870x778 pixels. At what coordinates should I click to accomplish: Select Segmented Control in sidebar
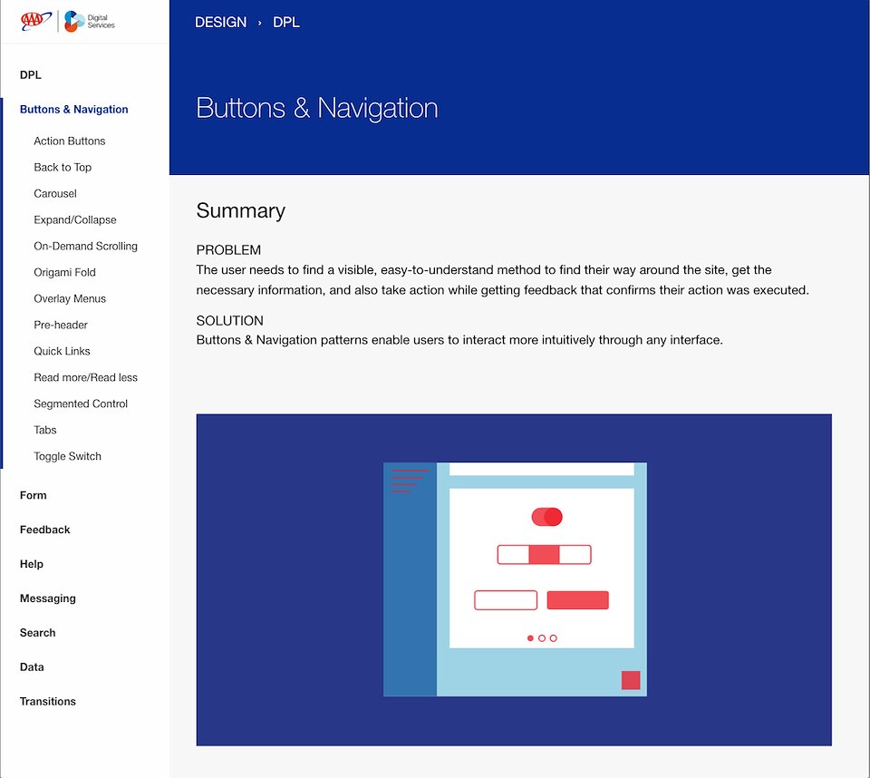[x=81, y=404]
